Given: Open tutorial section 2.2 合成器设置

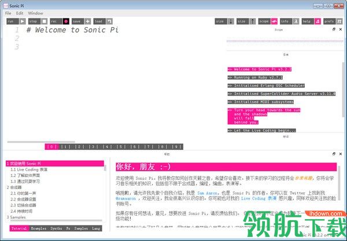Looking at the screenshot, I should 23,199.
